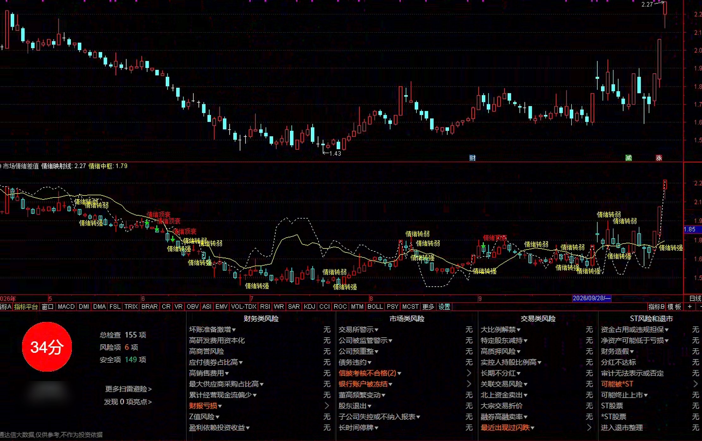Click the ST风险和退市 section header
This screenshot has height=441, width=702.
(x=651, y=319)
